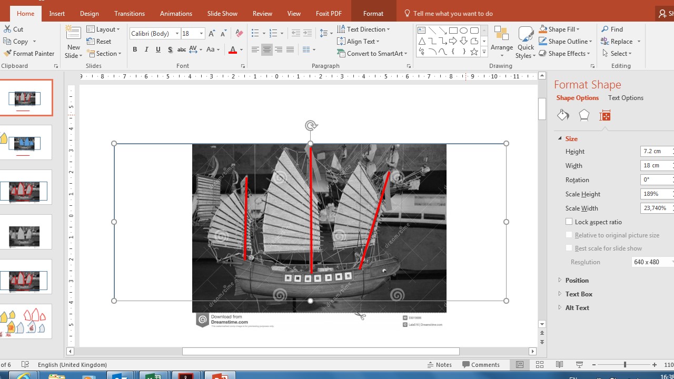Open the Animations ribbon tab
The height and width of the screenshot is (379, 674).
pos(176,14)
